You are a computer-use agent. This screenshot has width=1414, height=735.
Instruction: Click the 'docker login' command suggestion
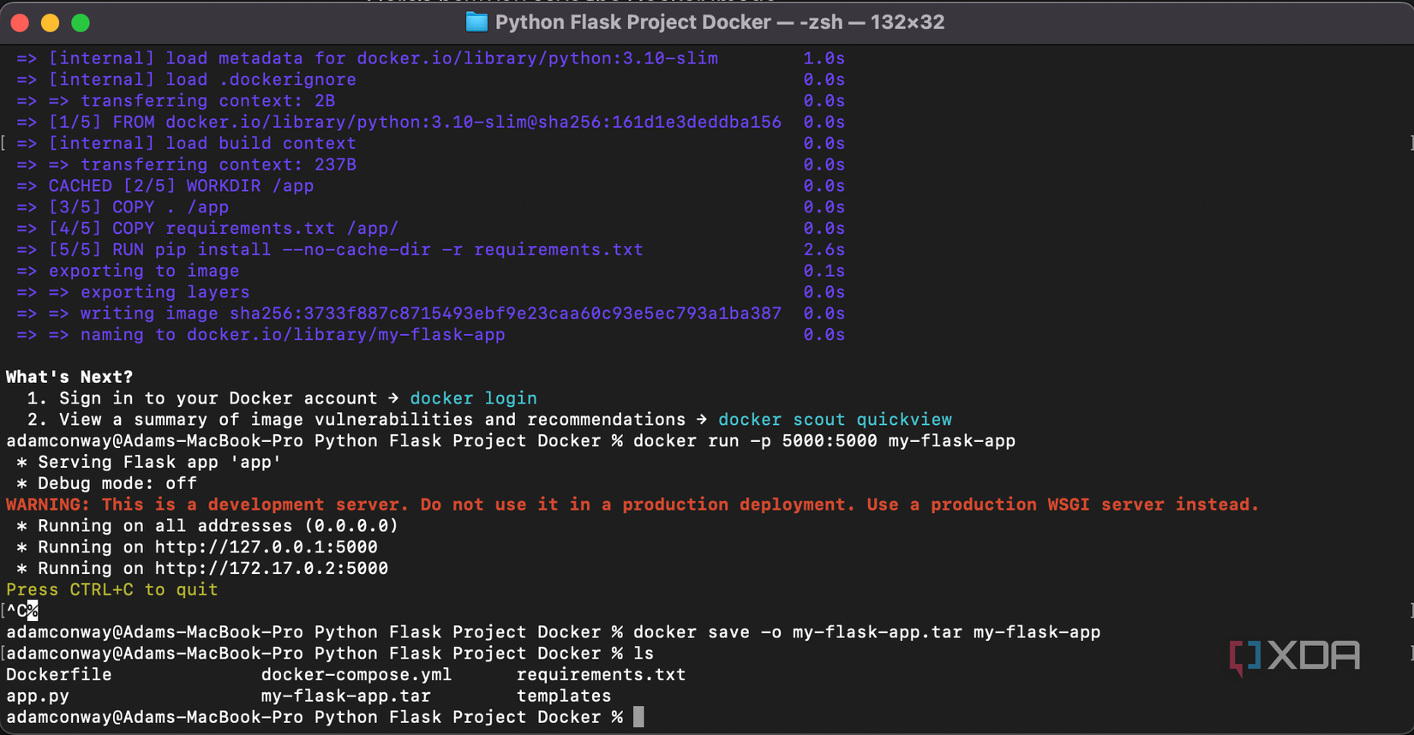pyautogui.click(x=473, y=398)
